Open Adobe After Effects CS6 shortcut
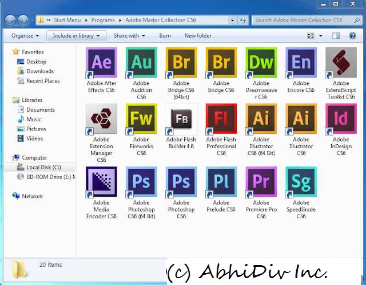Viewport: 366px width, 285px height. [102, 63]
